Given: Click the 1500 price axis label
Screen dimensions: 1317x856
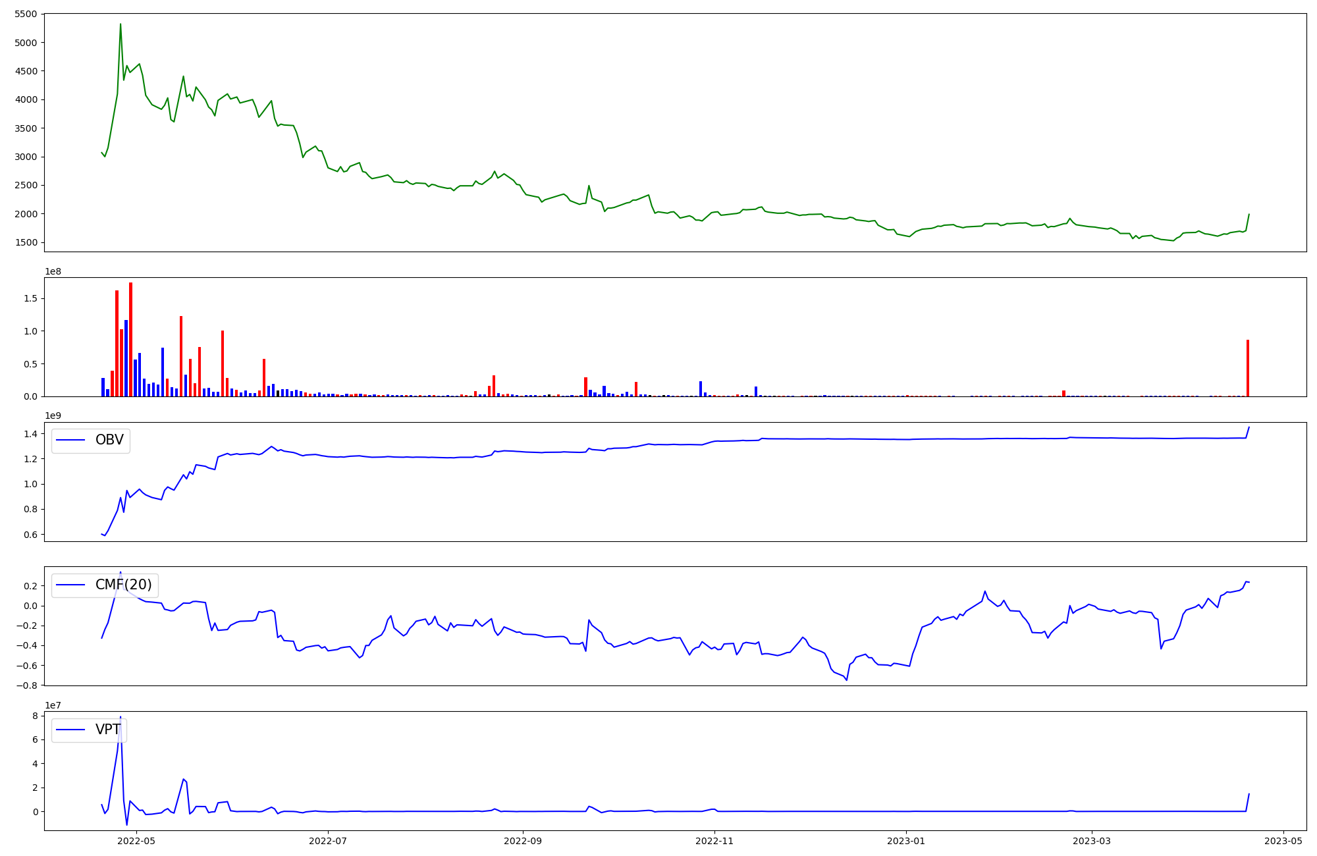Looking at the screenshot, I should point(27,242).
